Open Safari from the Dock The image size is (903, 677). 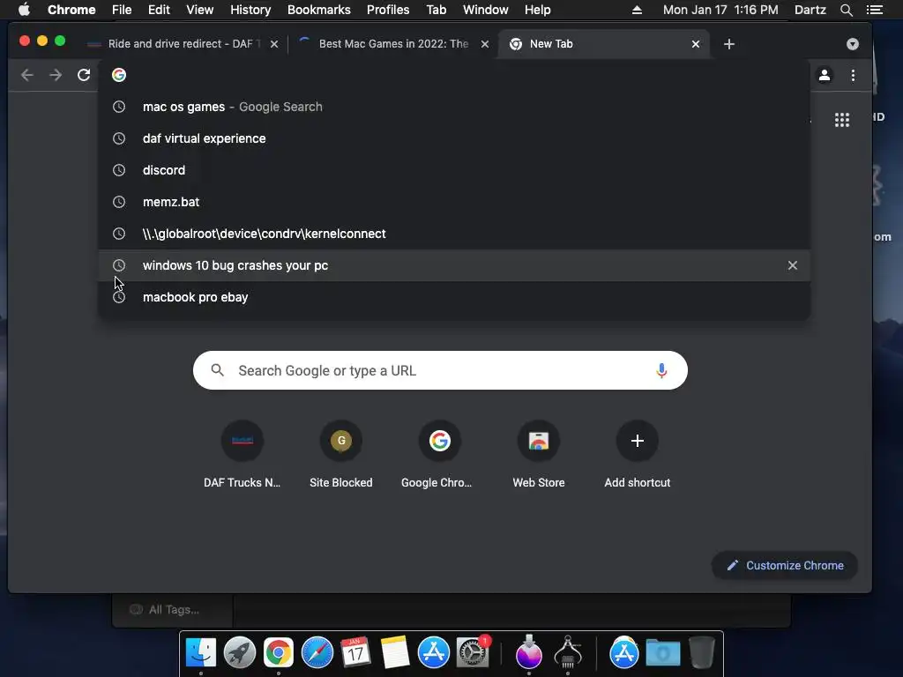point(317,652)
